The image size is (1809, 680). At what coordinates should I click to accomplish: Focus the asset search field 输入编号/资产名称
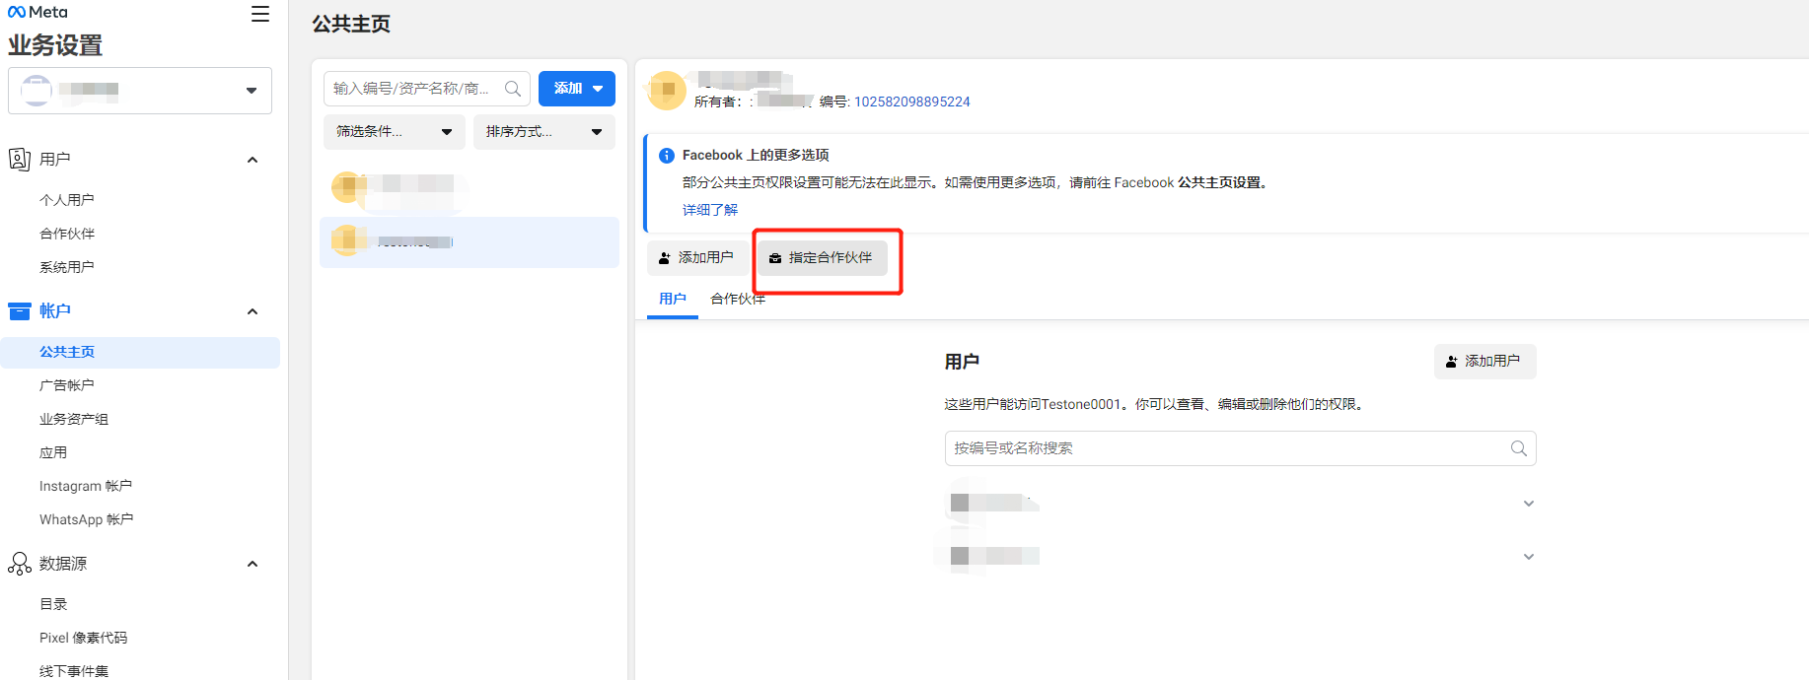[427, 89]
